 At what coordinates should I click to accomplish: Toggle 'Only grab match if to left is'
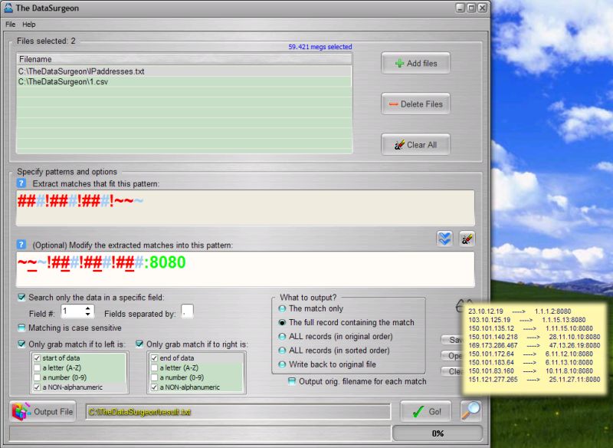pos(22,344)
